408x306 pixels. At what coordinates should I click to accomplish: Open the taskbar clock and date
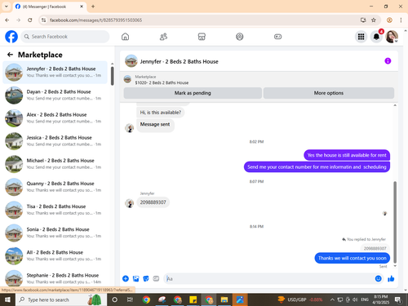point(381,299)
